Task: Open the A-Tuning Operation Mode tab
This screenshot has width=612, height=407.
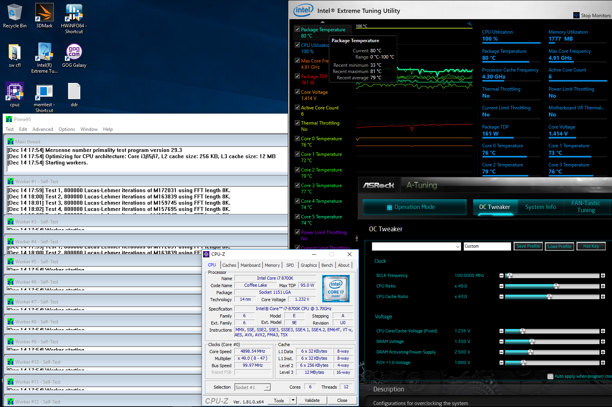Action: (x=415, y=207)
